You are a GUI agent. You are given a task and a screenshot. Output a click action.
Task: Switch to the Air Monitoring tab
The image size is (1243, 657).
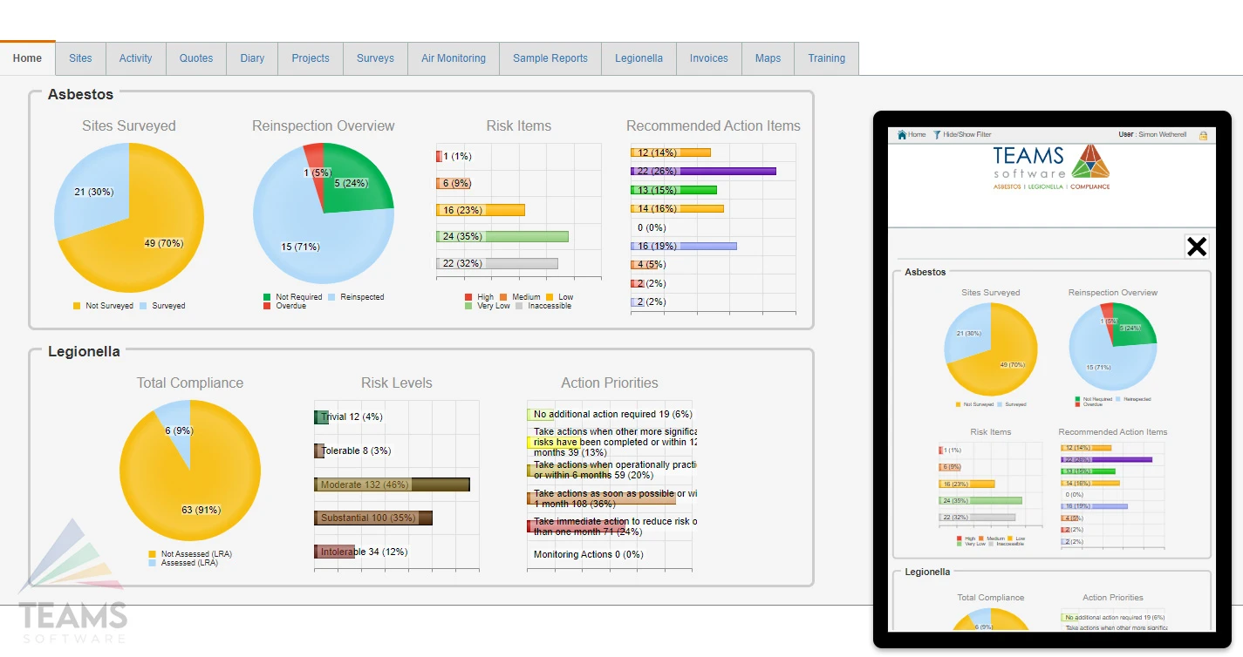click(x=453, y=58)
